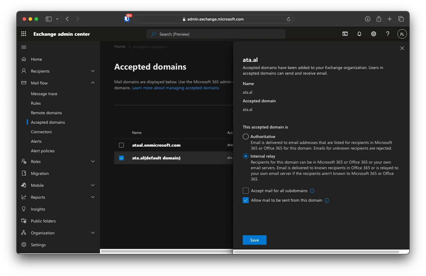426x276 pixels.
Task: Close the ata.al details panel
Action: (402, 48)
